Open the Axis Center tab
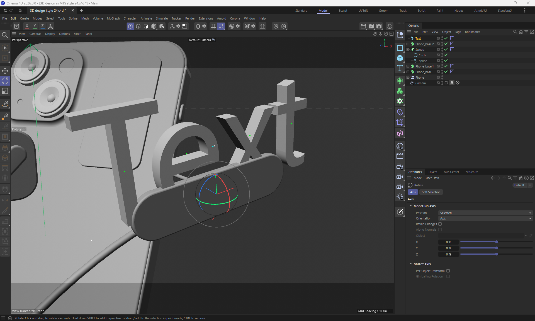 (x=451, y=172)
